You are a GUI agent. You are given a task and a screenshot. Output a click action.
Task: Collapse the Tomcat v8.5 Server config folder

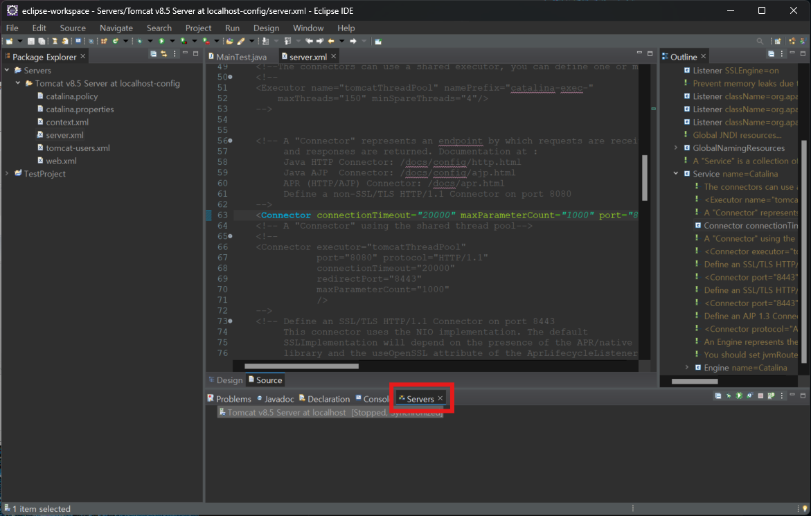click(x=18, y=82)
